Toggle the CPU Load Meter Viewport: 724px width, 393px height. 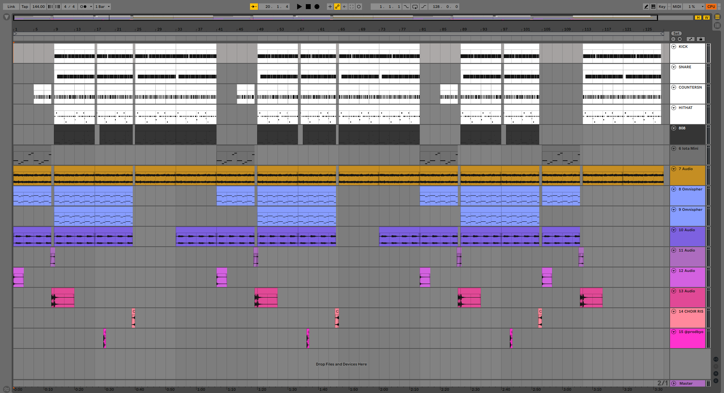pos(711,6)
